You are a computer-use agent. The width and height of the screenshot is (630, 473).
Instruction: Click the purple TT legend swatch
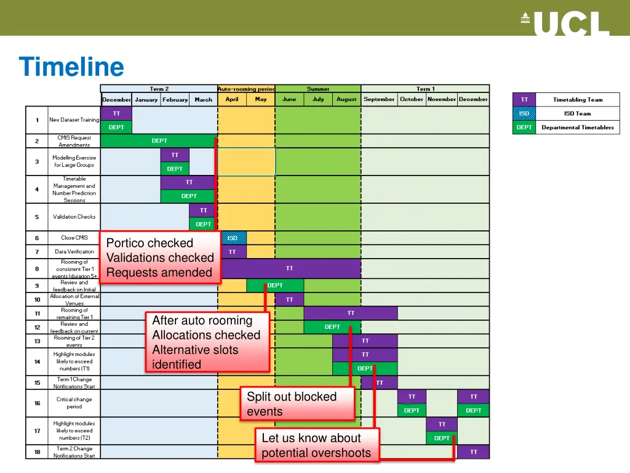524,99
